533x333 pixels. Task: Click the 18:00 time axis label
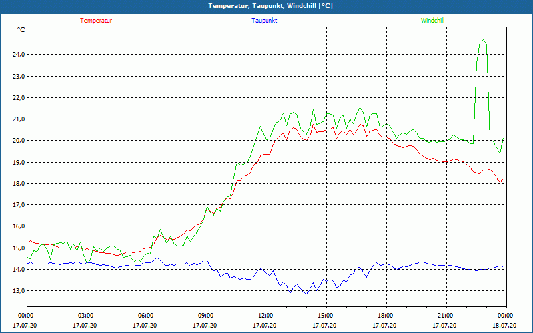point(386,316)
